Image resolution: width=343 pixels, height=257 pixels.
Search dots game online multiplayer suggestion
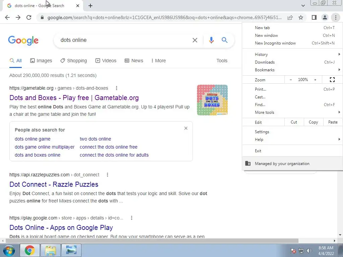[x=45, y=147]
